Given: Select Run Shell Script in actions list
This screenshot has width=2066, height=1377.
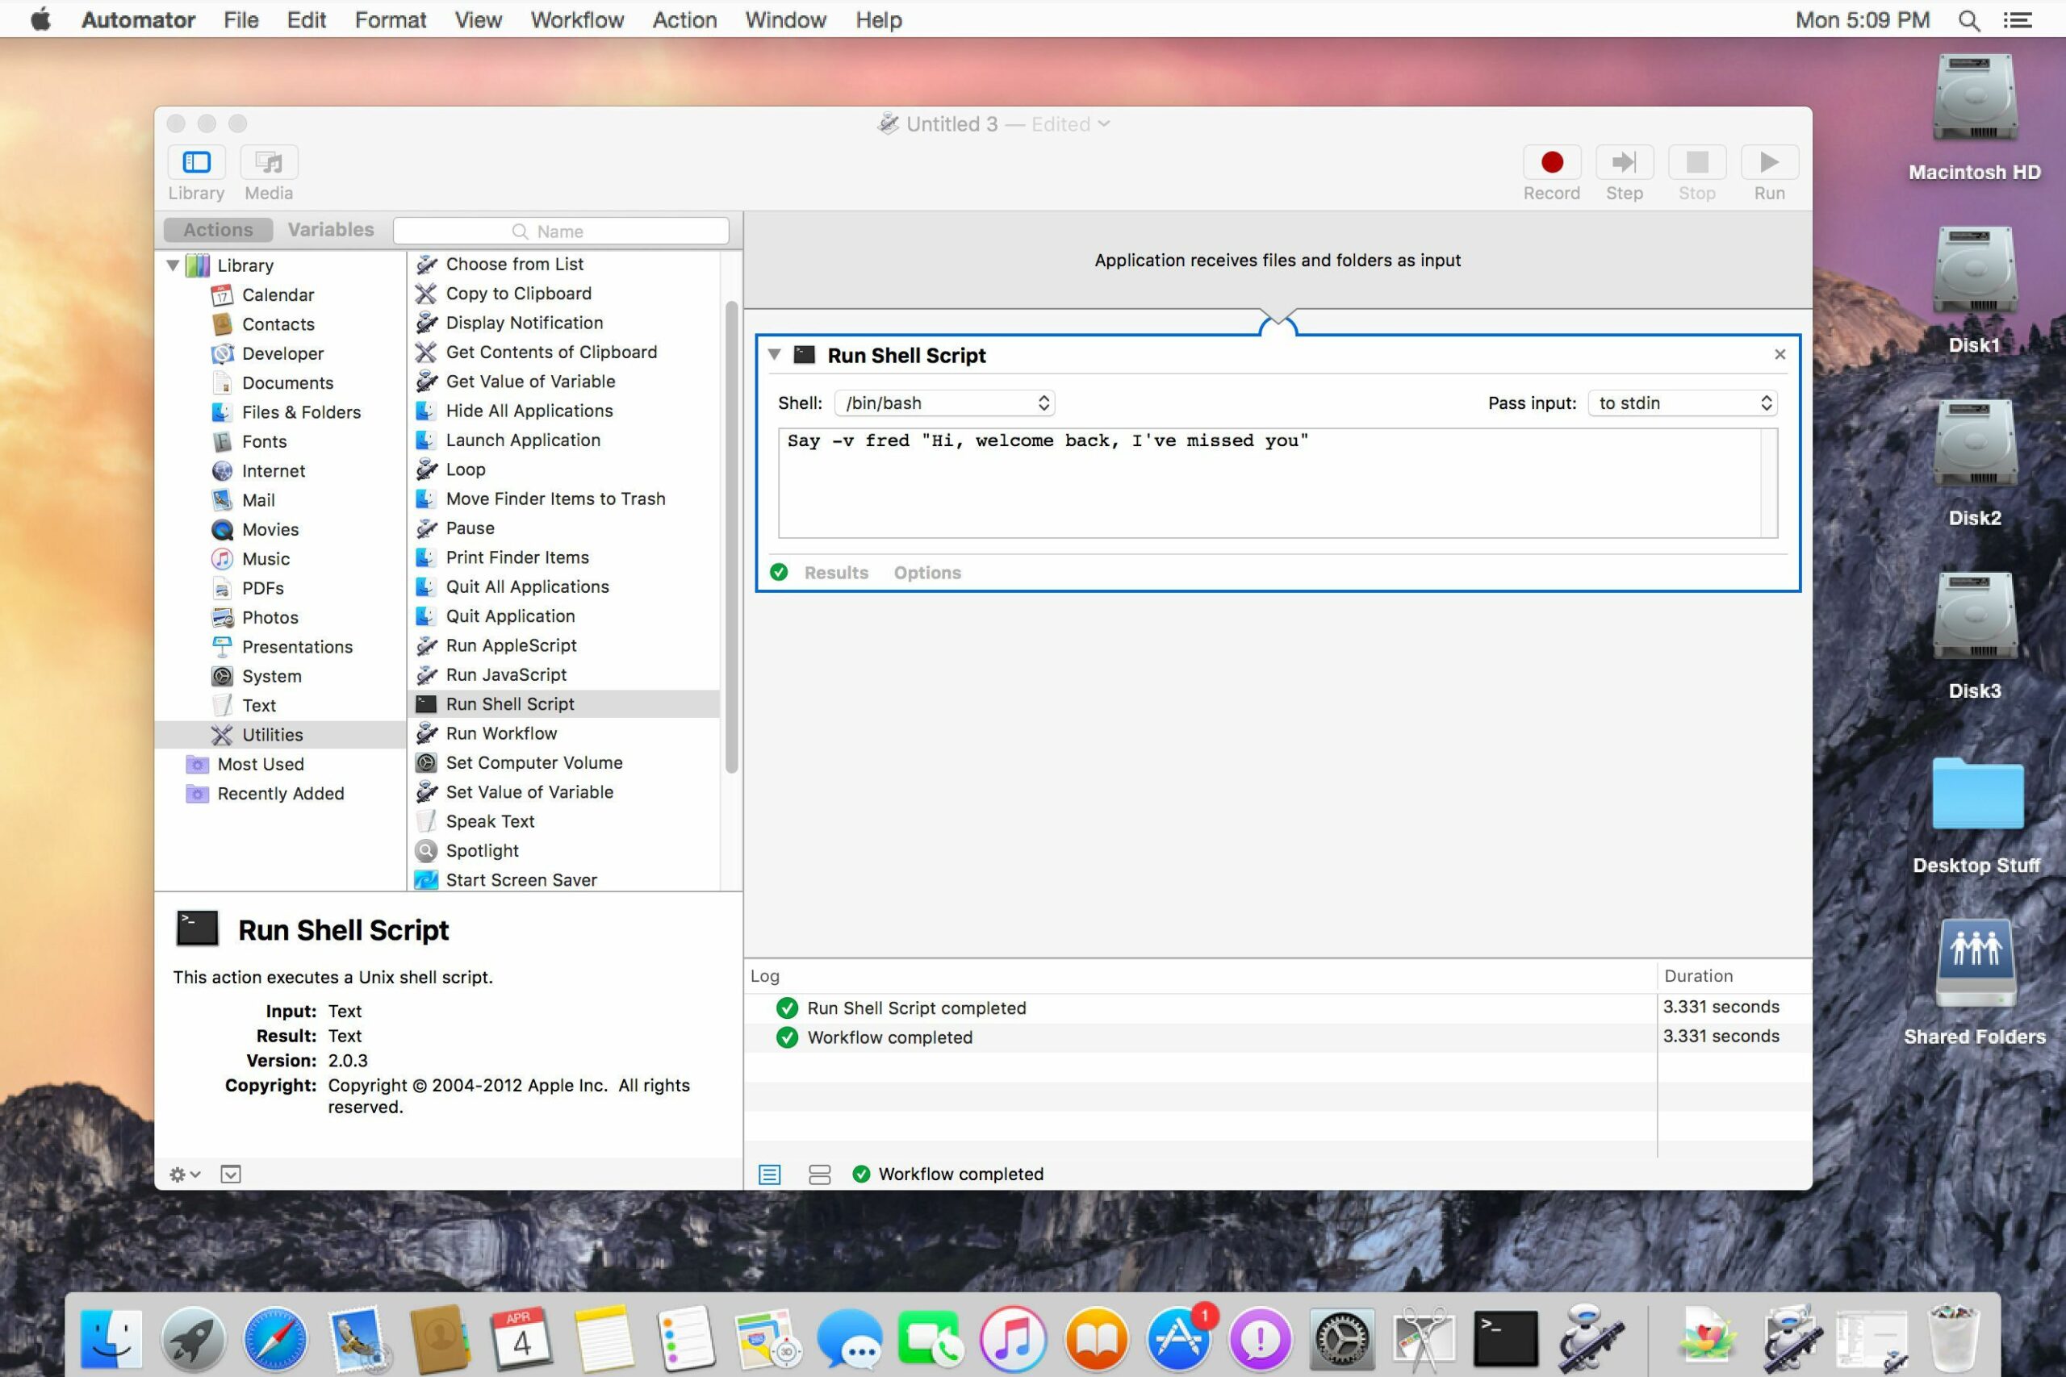Looking at the screenshot, I should pyautogui.click(x=564, y=704).
